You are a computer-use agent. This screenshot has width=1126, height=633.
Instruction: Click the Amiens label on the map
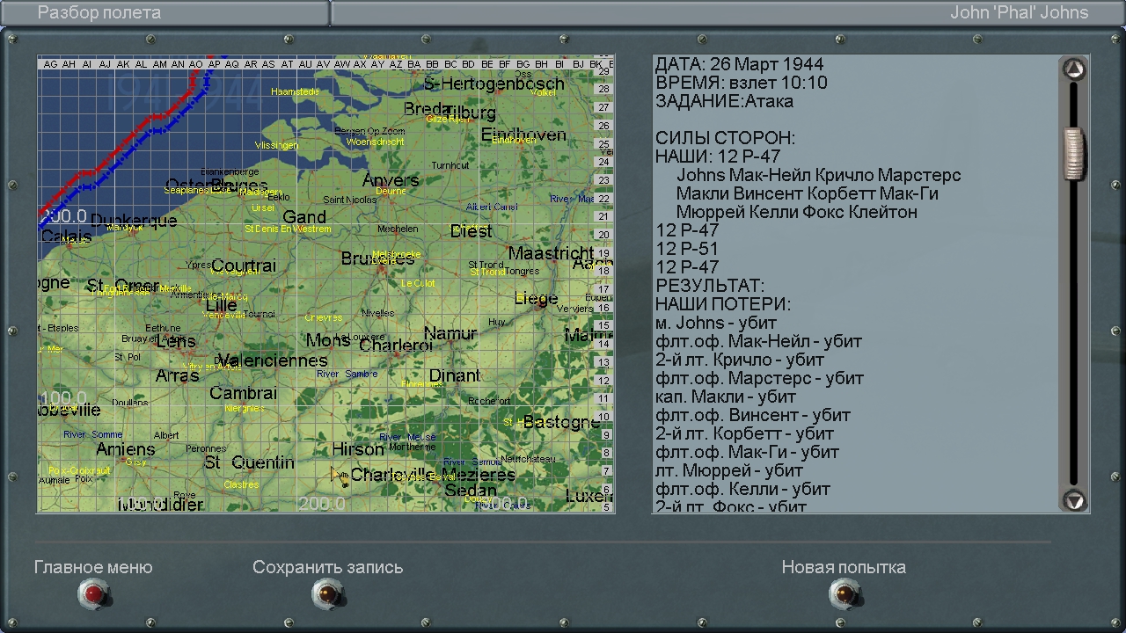coord(126,449)
